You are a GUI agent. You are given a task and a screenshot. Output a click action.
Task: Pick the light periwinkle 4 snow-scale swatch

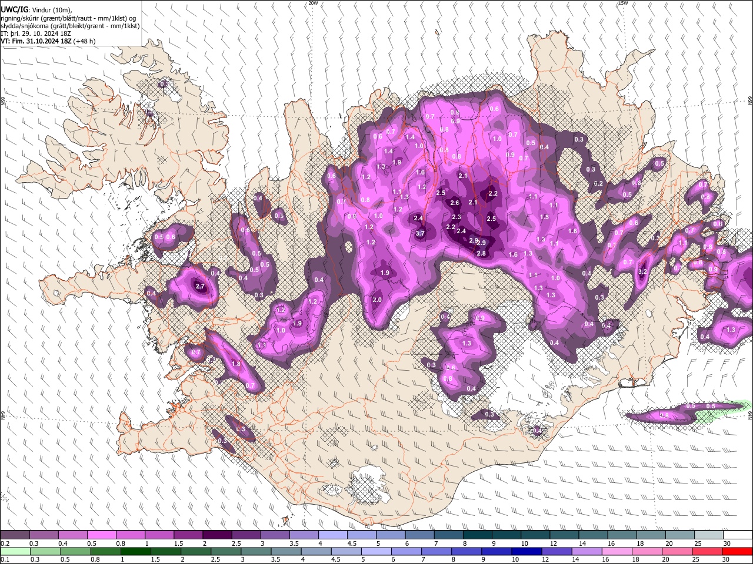point(332,535)
